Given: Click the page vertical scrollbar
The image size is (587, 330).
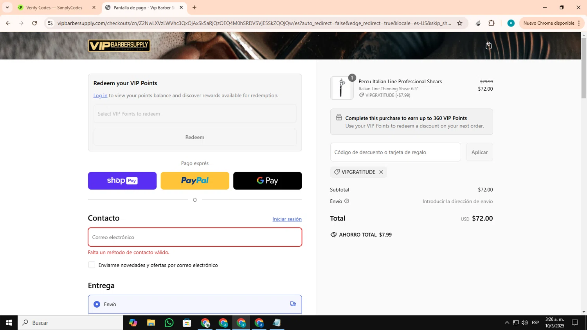Looking at the screenshot, I should tap(583, 68).
